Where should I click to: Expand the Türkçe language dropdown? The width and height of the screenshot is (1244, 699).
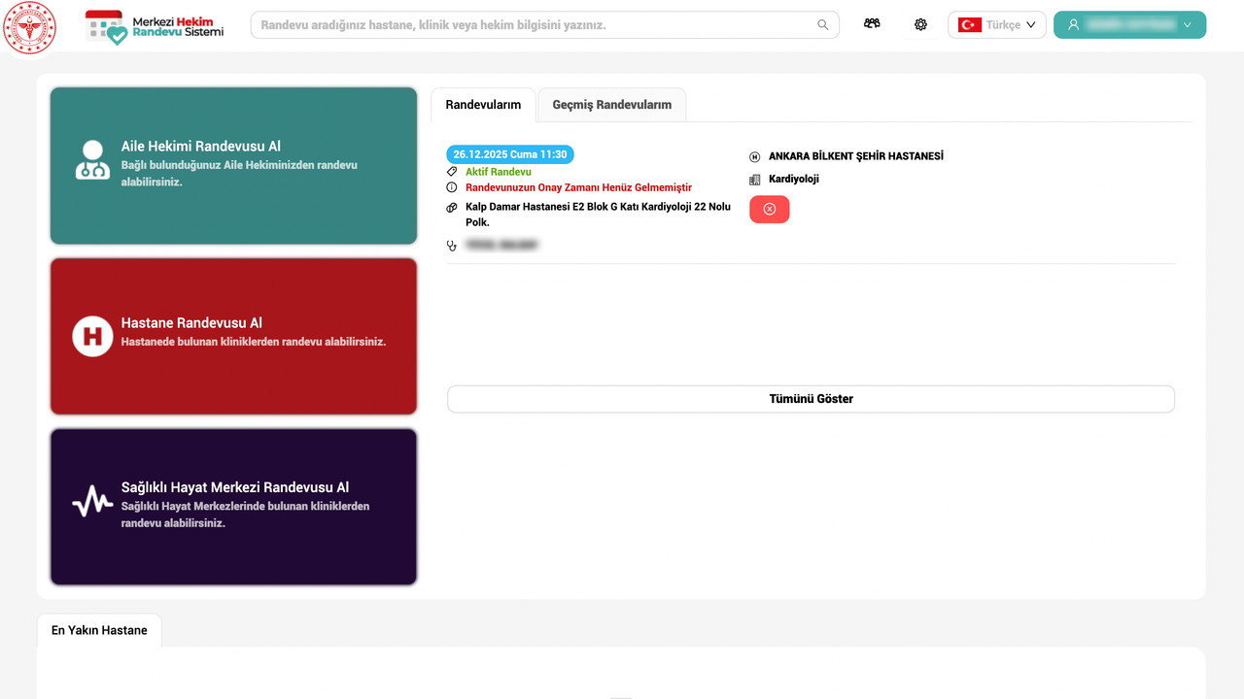996,25
